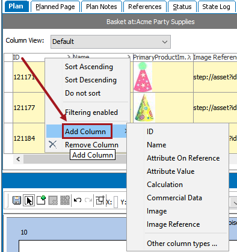Expand the PrimaryProductImage column header arrow

(189, 58)
